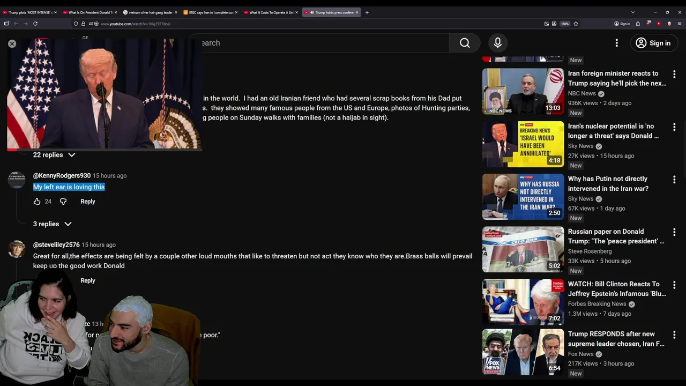This screenshot has width=686, height=386.
Task: Open NBC News Iran foreign minister thumbnail
Action: tap(523, 91)
